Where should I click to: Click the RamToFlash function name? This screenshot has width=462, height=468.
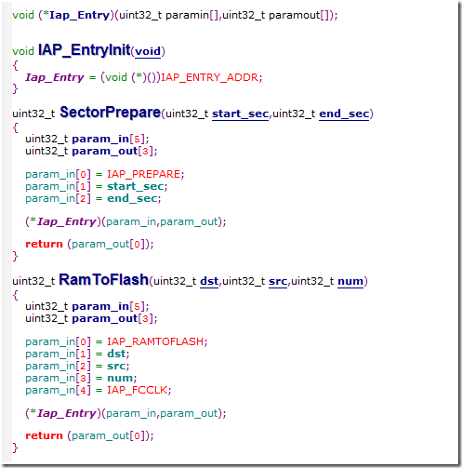pos(103,279)
